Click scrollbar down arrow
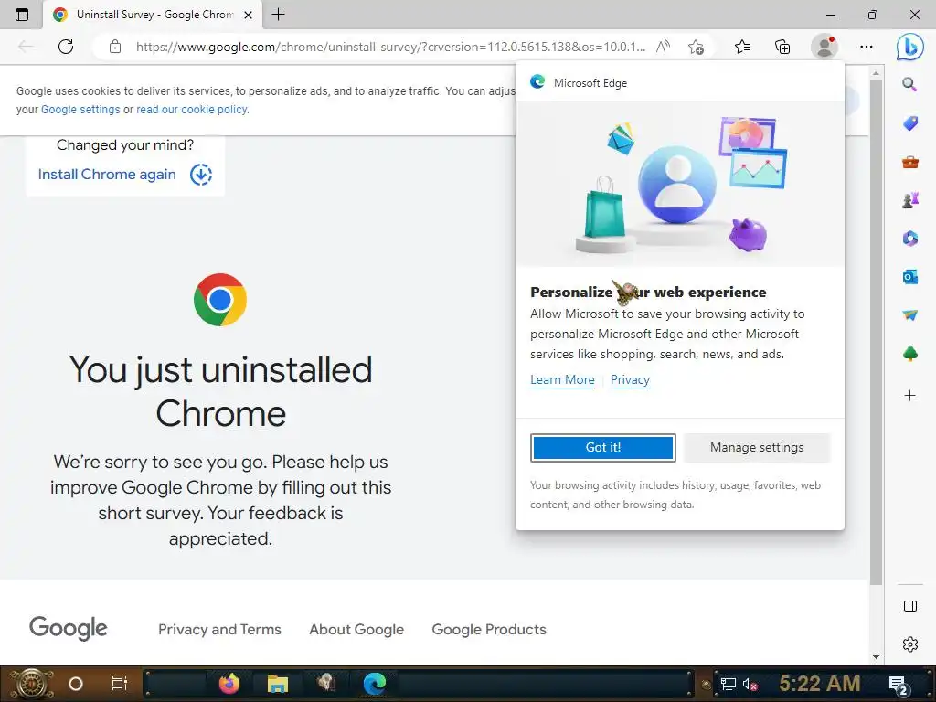This screenshot has height=702, width=936. pyautogui.click(x=876, y=656)
